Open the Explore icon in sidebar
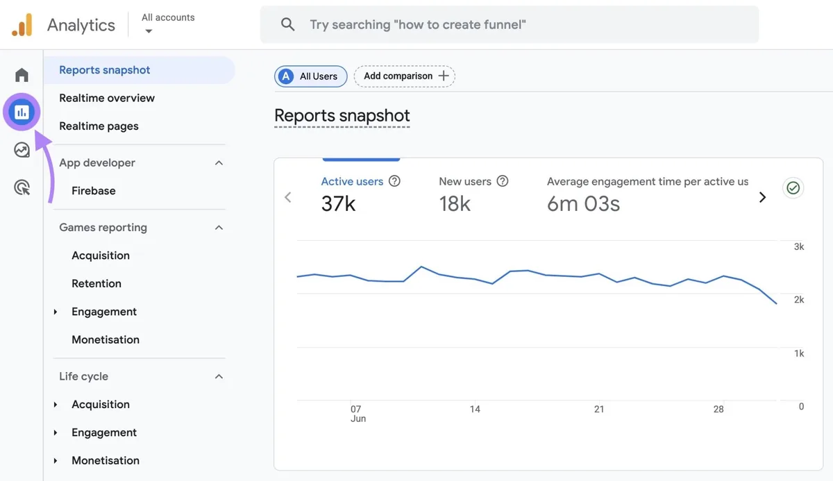Screen dimensions: 833x481 click(x=22, y=150)
